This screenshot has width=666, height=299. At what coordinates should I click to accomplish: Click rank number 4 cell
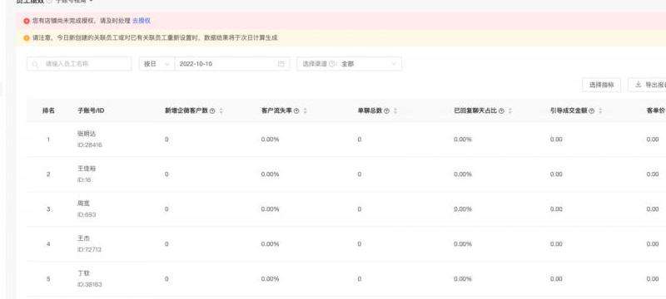coord(48,244)
